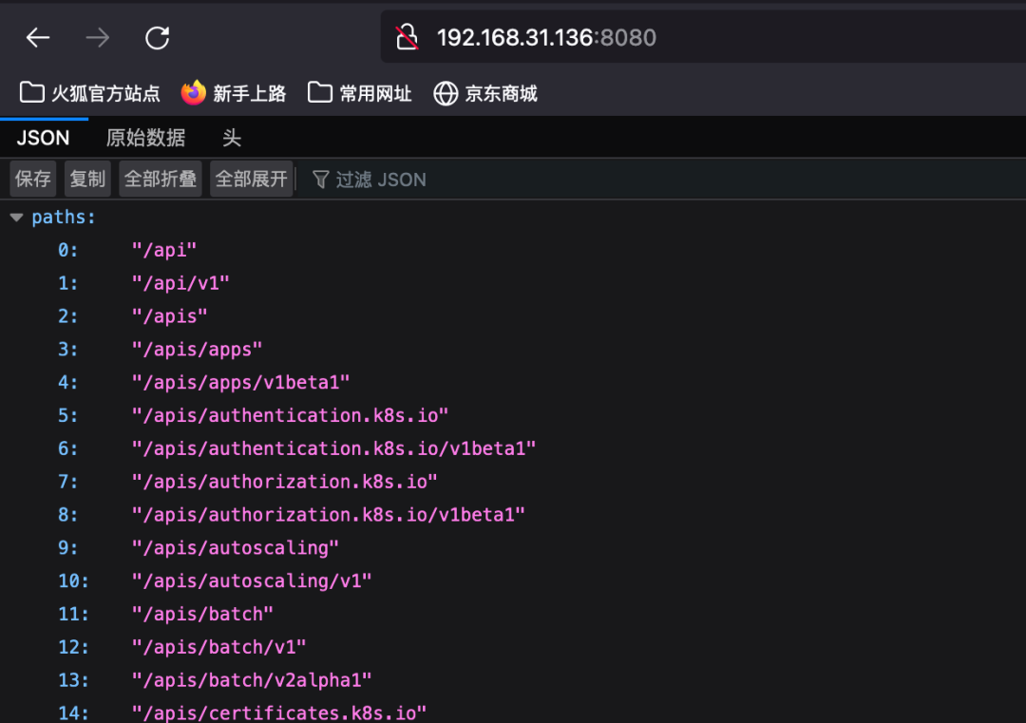Select the value "/apis/apps"
The width and height of the screenshot is (1026, 723).
(197, 350)
